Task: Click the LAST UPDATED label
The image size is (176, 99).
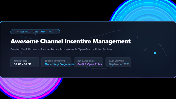Action: coord(116,61)
